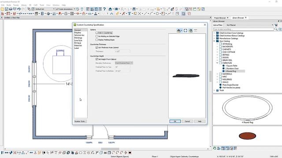Click the green refresh icon below library preview
282x158 pixels.
215,148
